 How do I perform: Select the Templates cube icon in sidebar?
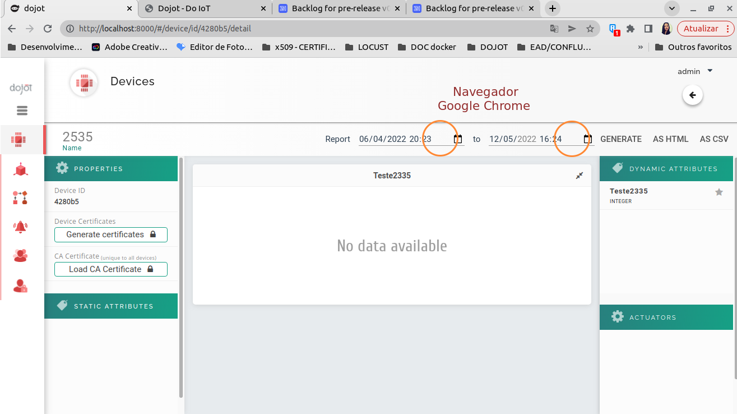coord(21,168)
